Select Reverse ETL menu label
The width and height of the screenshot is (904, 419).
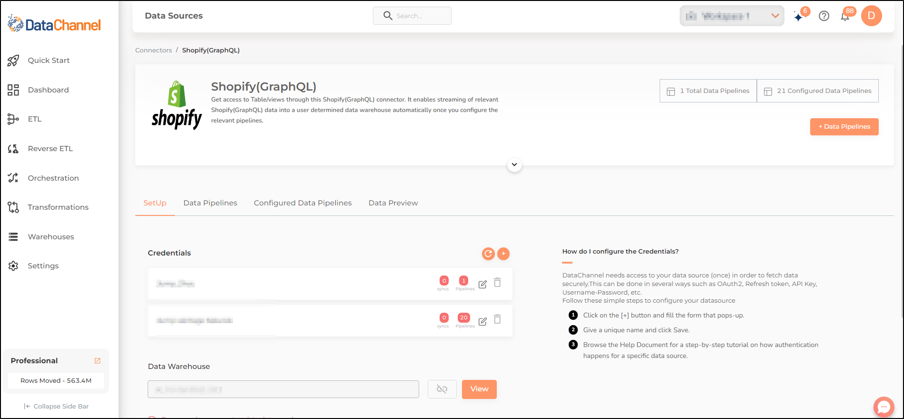pos(50,149)
